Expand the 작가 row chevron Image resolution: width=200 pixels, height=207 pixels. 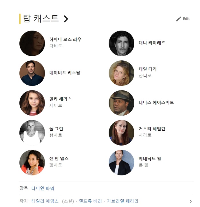191,201
